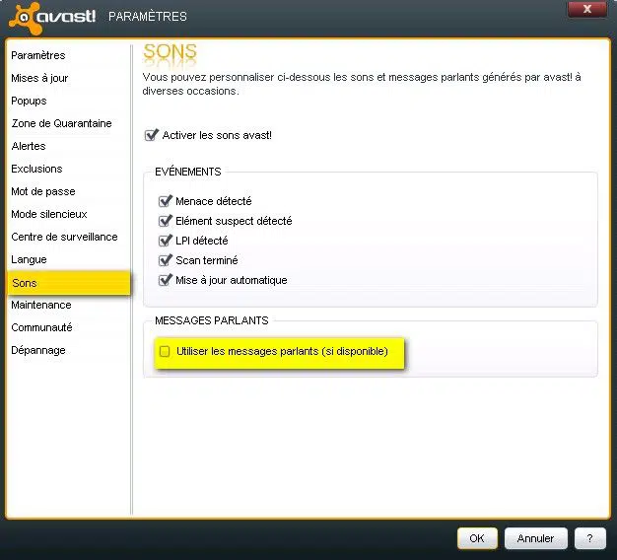Viewport: 617px width, 560px height.
Task: Open help with the ? button
Action: [x=589, y=538]
